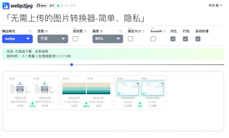
Task: Click the help icon next to base64
Action: pos(164,31)
